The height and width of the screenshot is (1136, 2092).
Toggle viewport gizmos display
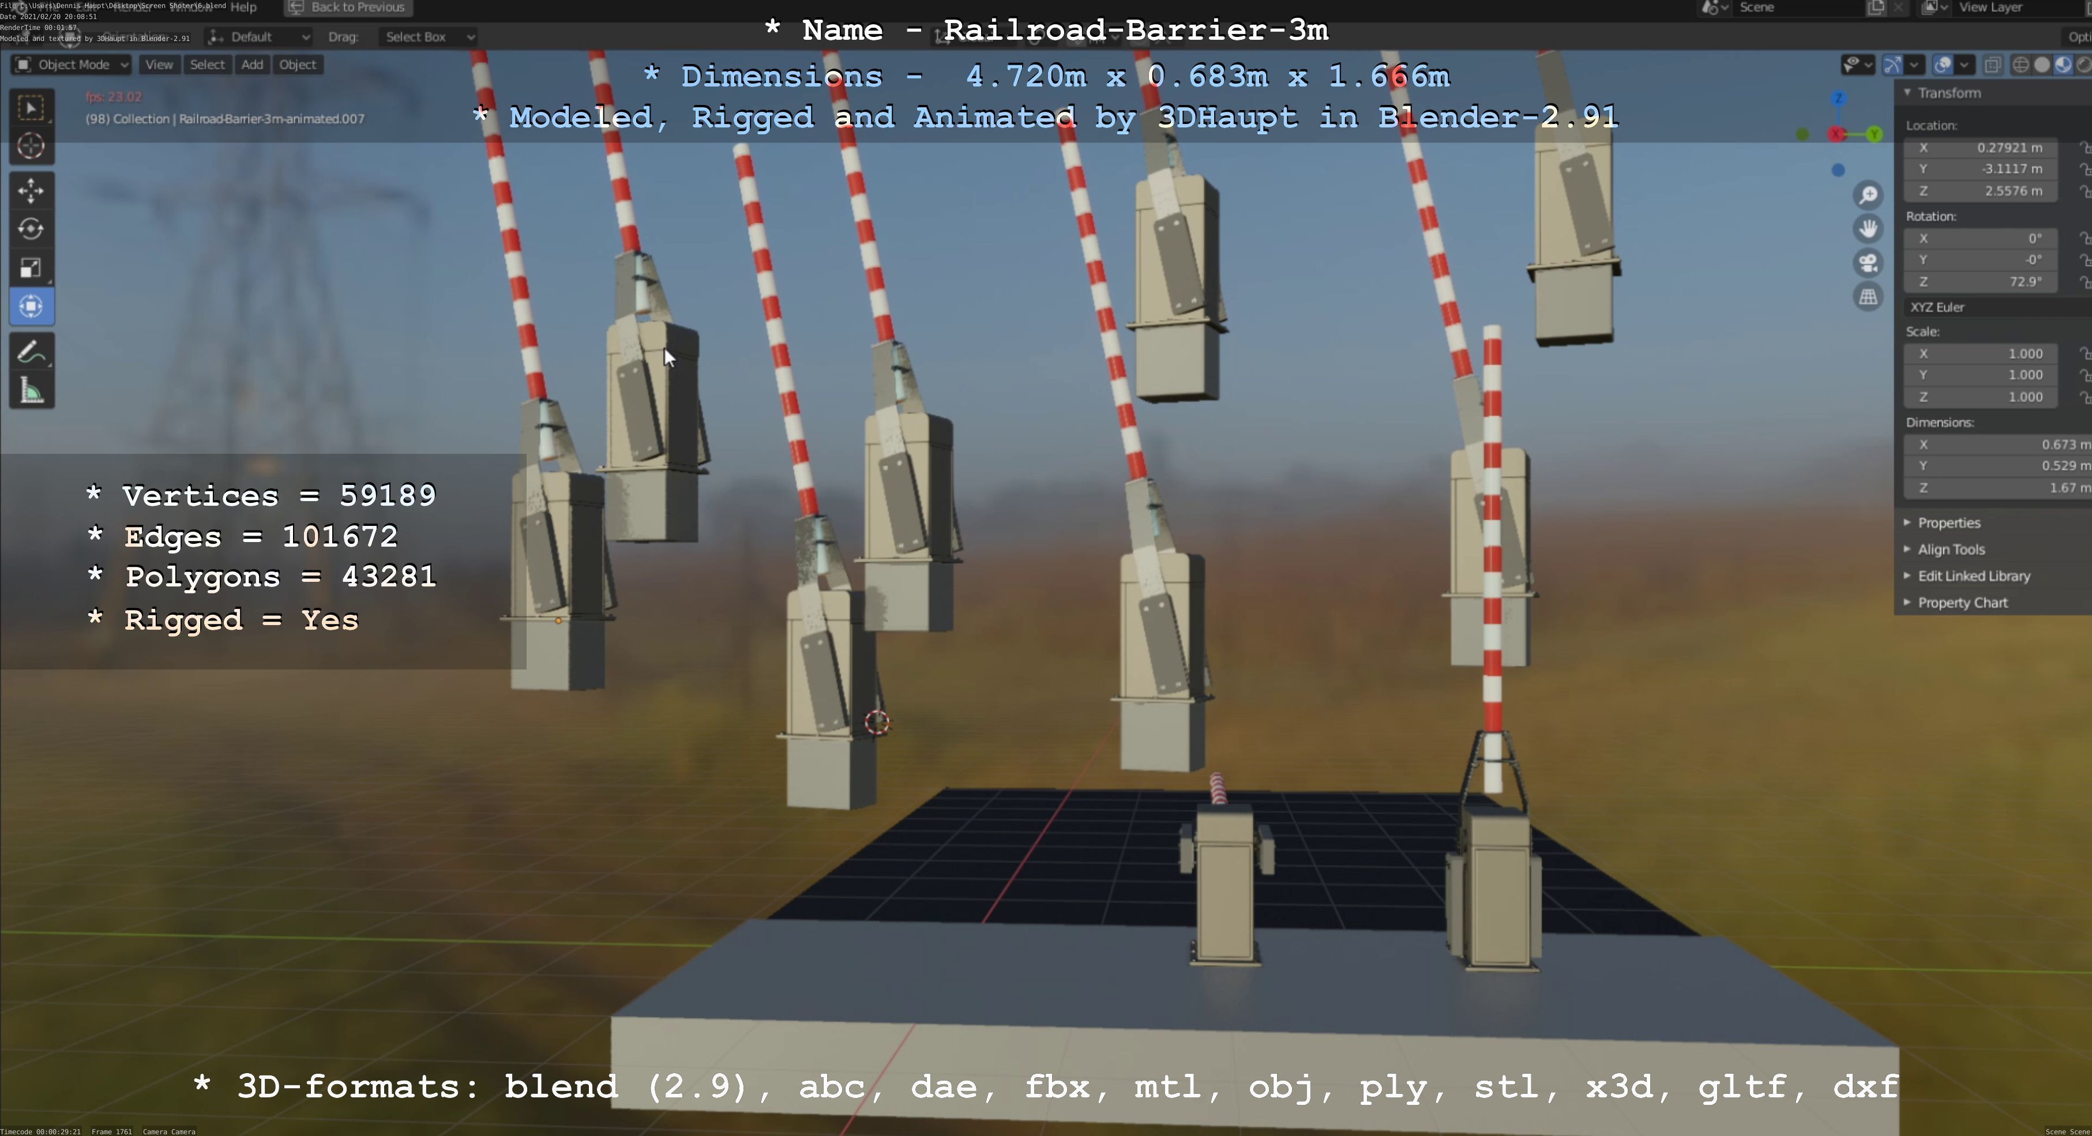pyautogui.click(x=1892, y=65)
